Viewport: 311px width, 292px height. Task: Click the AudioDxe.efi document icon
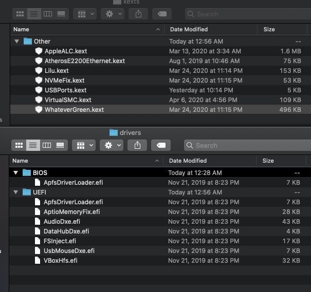tap(38, 221)
